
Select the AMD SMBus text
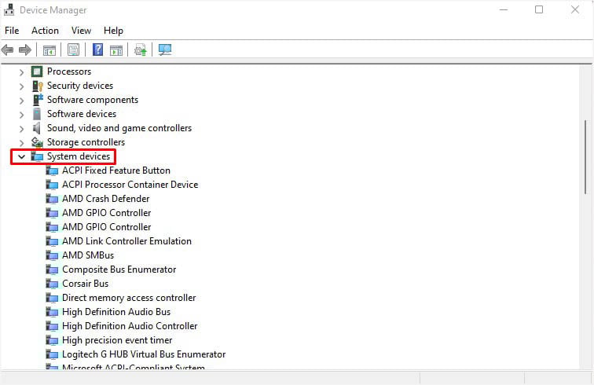(88, 255)
